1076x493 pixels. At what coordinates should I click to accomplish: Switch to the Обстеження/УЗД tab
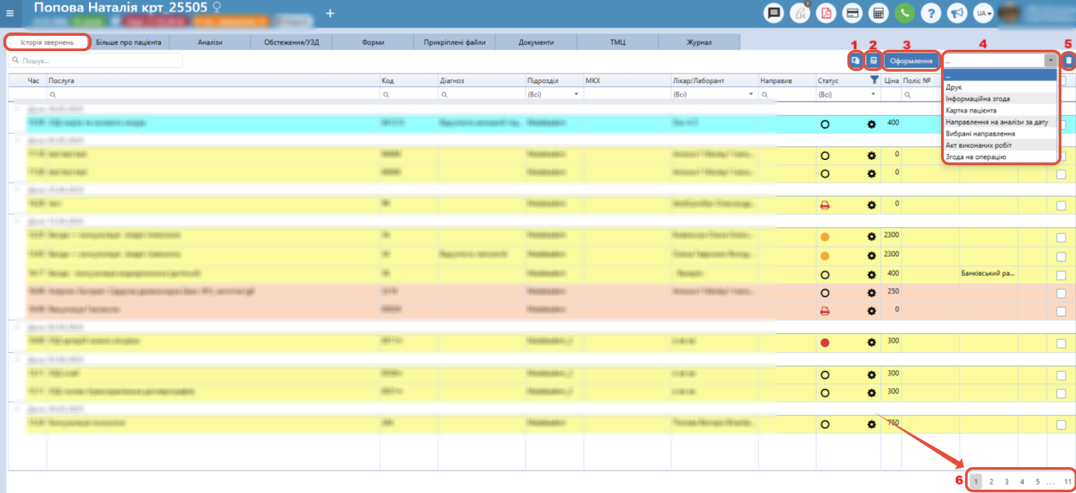pos(292,42)
